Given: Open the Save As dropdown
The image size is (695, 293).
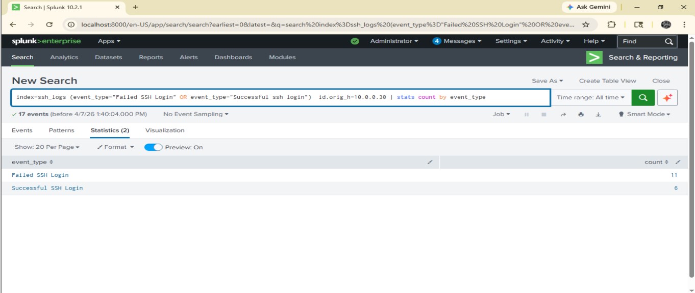Looking at the screenshot, I should [x=548, y=81].
